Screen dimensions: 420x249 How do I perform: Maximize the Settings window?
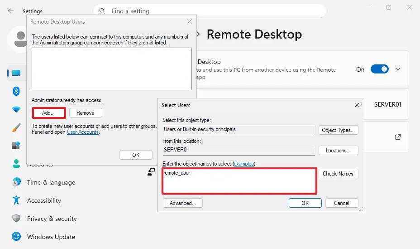389,7
